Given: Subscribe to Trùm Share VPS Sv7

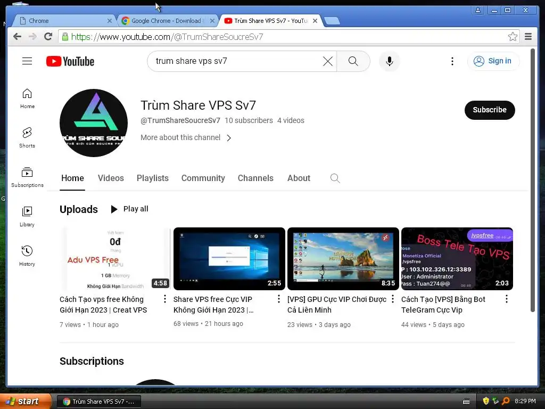Looking at the screenshot, I should click(x=490, y=110).
